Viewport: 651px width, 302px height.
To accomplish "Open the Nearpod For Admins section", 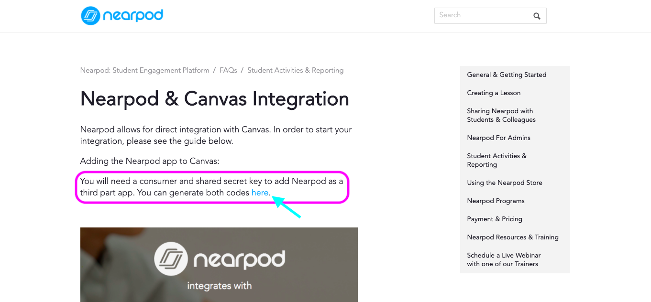I will point(498,138).
